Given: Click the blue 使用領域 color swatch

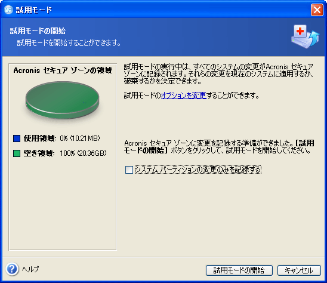Looking at the screenshot, I should tap(17, 139).
